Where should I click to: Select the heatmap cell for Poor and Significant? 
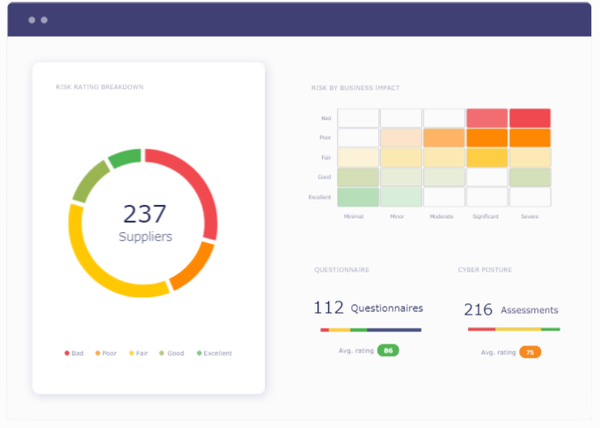pos(487,138)
